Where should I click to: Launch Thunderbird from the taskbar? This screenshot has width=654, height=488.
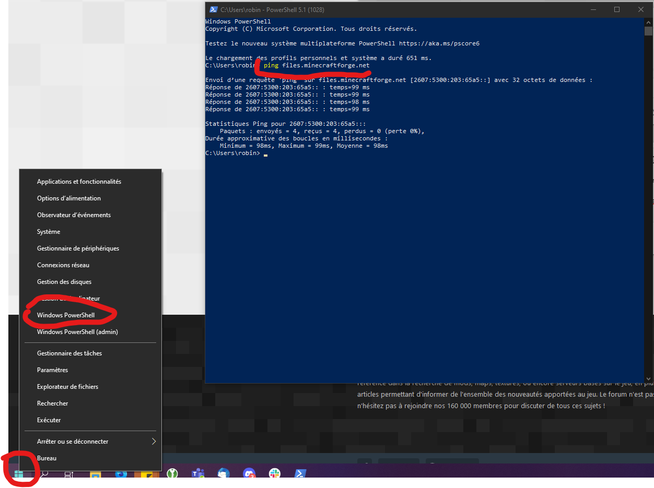click(224, 474)
